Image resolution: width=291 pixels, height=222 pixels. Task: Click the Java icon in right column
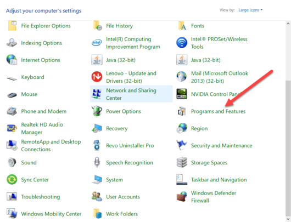[182, 60]
